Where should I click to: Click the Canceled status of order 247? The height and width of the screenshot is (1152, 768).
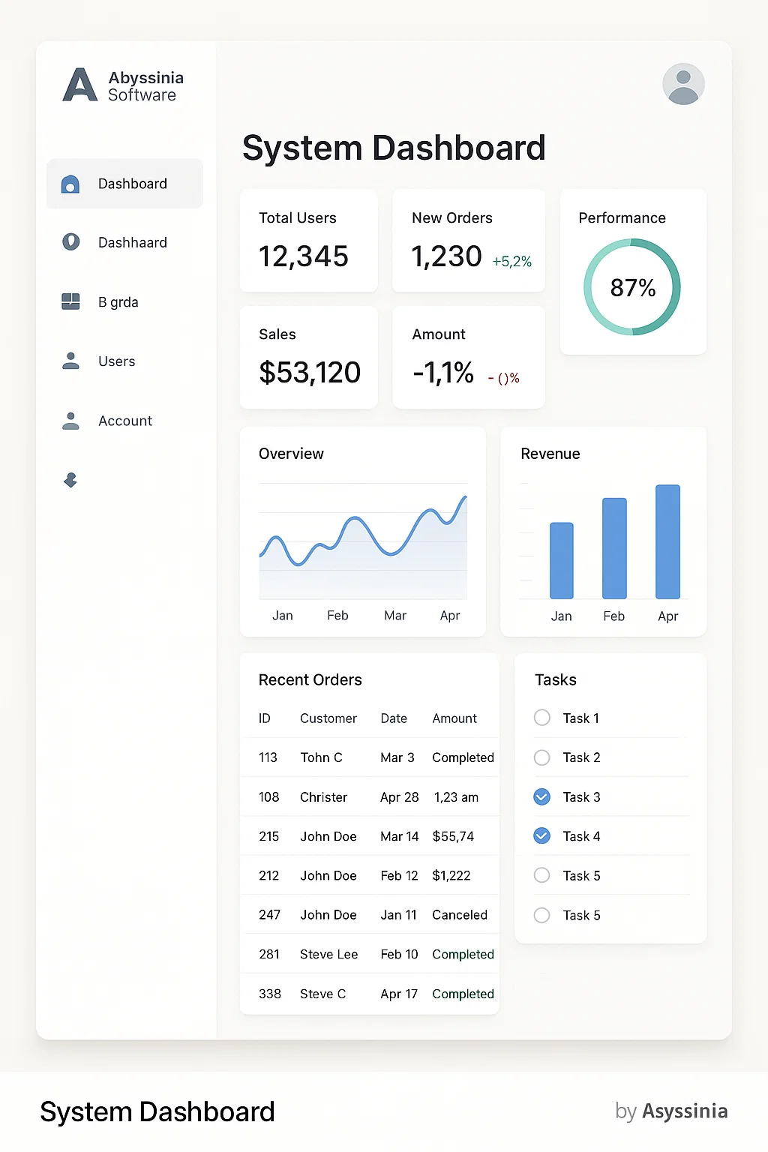click(x=459, y=915)
